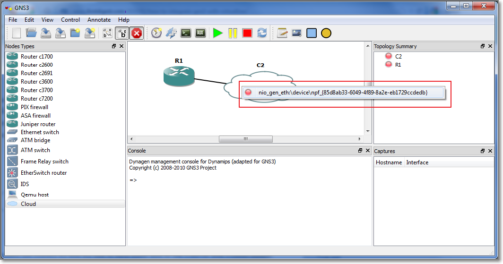Float the Console panel
The width and height of the screenshot is (503, 264).
click(x=360, y=151)
